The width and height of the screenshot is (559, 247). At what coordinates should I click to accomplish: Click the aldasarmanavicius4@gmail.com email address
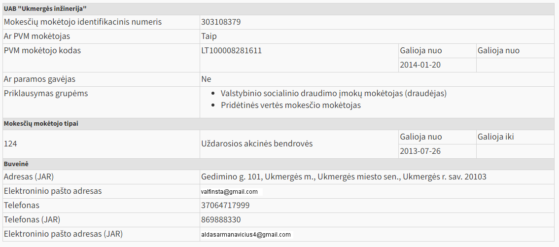click(246, 235)
